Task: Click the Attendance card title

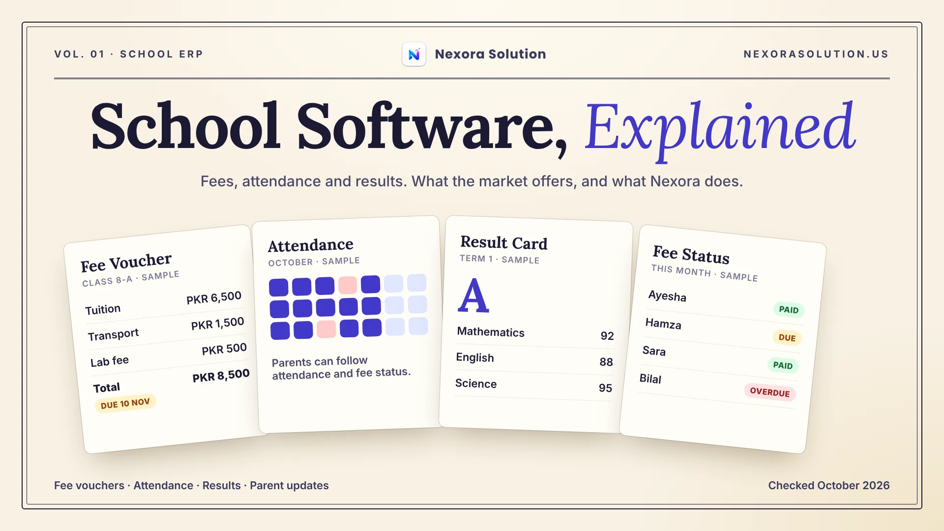Action: 311,245
